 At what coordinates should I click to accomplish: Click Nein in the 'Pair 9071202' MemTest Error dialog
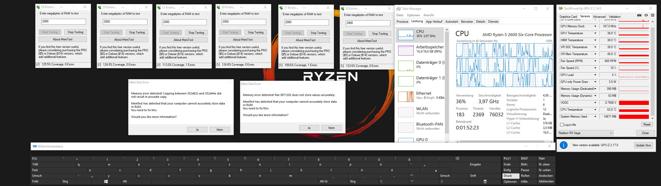[x=332, y=128]
